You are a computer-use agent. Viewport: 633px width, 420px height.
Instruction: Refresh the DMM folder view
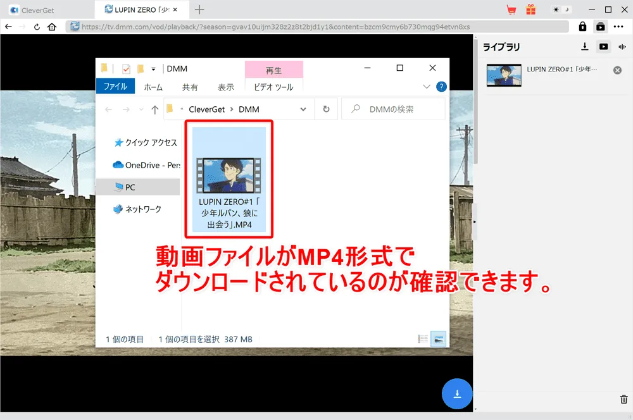tap(326, 109)
